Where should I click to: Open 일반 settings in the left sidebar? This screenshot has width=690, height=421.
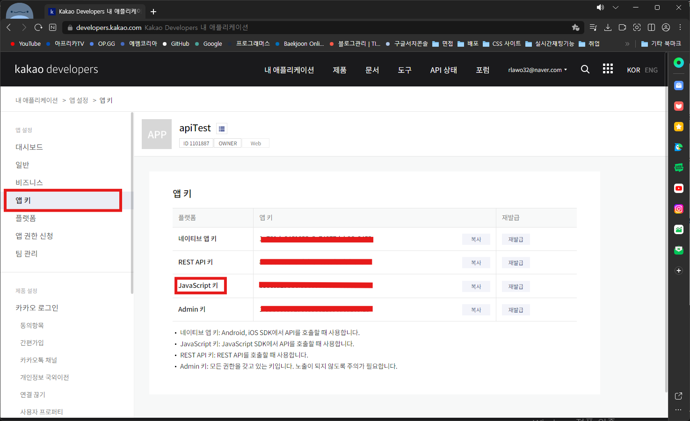[22, 165]
